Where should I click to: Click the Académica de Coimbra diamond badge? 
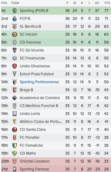pos(15,98)
